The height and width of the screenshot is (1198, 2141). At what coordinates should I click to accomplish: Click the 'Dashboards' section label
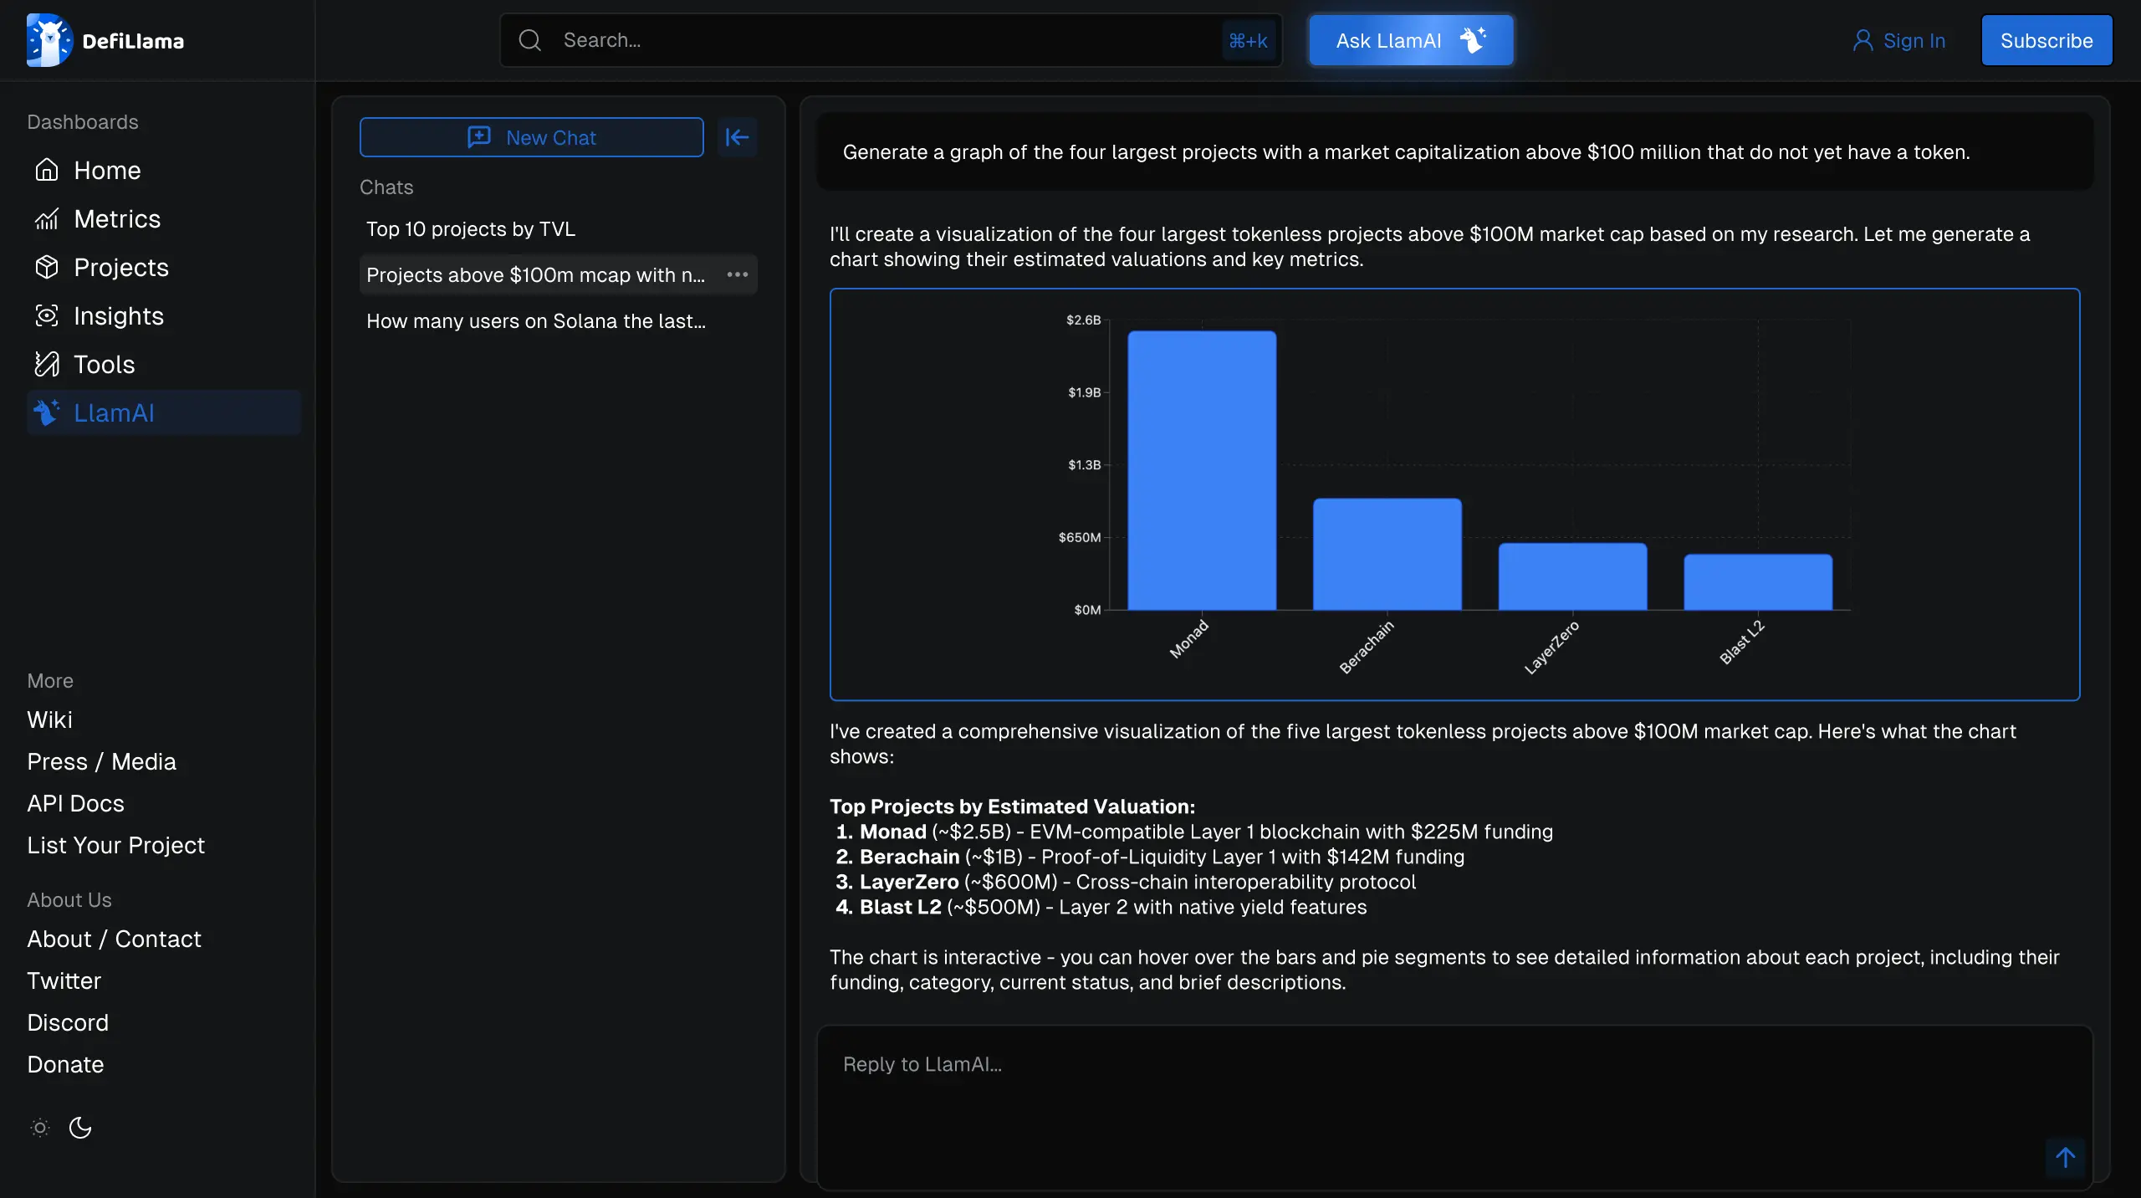pos(83,121)
